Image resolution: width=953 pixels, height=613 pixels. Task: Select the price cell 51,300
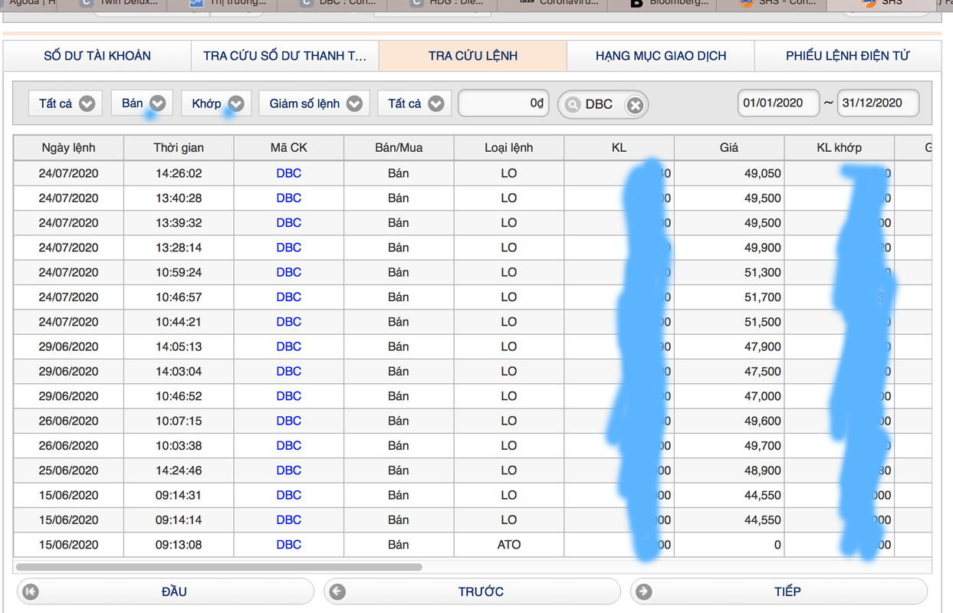pyautogui.click(x=729, y=272)
